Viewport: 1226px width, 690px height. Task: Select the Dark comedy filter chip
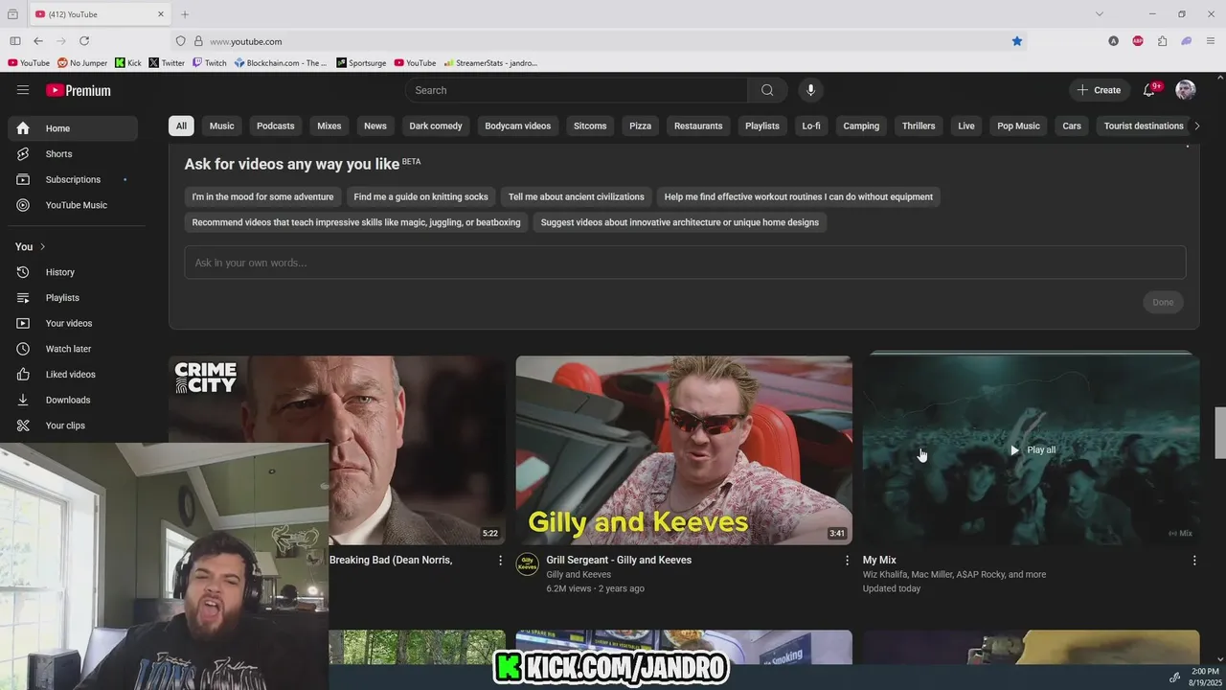tap(436, 126)
